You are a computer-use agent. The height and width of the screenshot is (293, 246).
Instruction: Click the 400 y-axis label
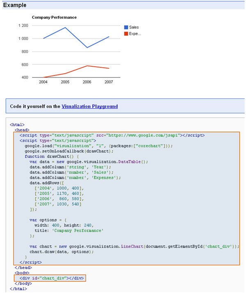(x=25, y=77)
